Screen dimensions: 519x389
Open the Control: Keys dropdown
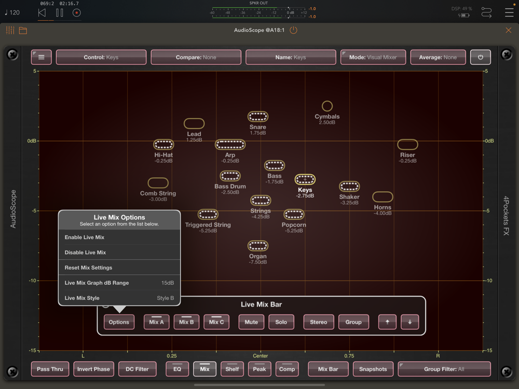[101, 57]
